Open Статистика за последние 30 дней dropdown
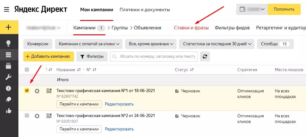 point(217,44)
